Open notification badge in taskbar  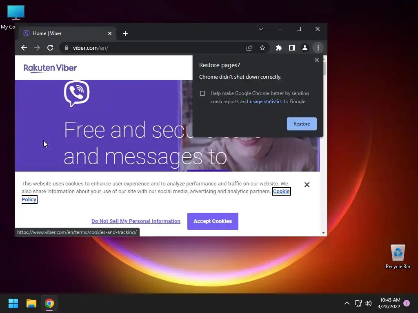pos(407,303)
